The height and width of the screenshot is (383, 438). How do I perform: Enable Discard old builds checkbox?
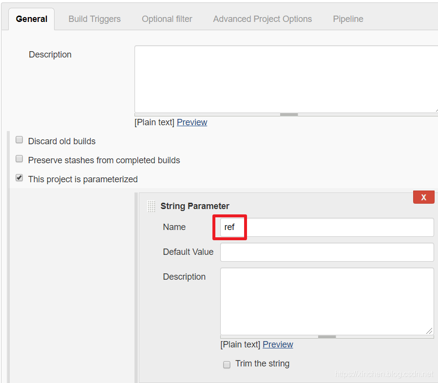coord(19,140)
